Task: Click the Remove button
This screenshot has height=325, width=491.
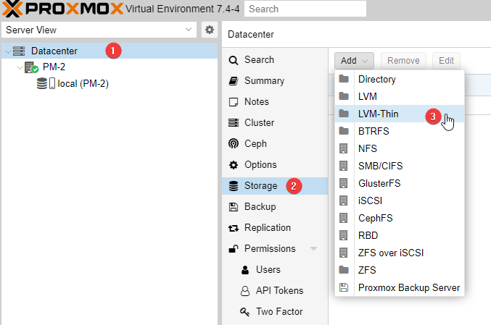Action: (403, 61)
